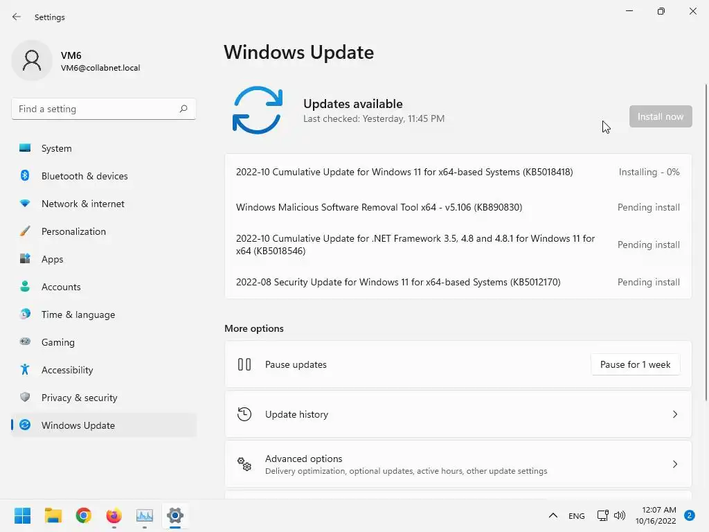Screen dimensions: 709x532
Task: Click the 'Installing - 0%' status text
Action: [649, 172]
